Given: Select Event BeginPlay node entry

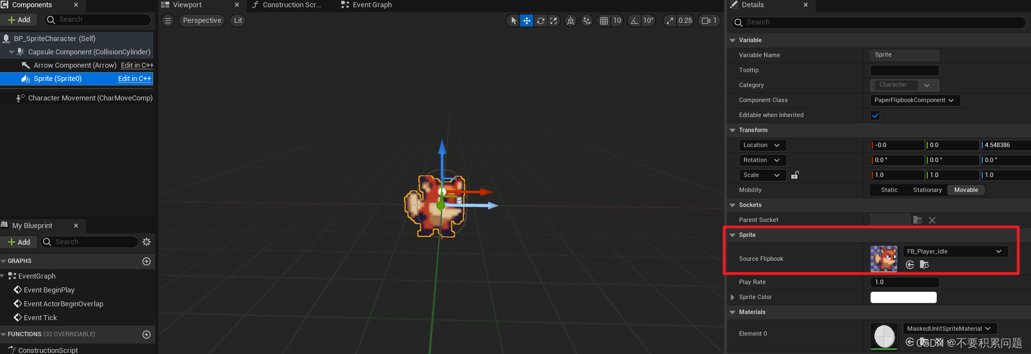Looking at the screenshot, I should (49, 290).
